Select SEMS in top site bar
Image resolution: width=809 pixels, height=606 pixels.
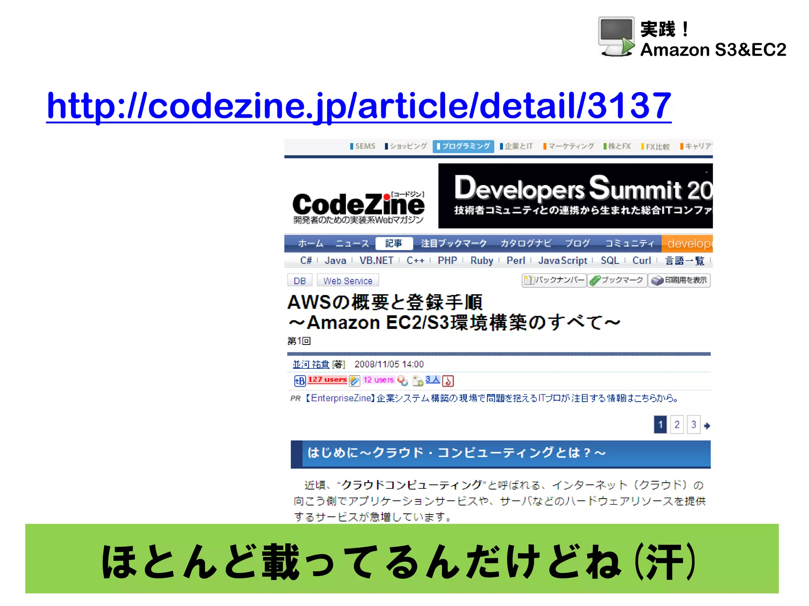363,146
